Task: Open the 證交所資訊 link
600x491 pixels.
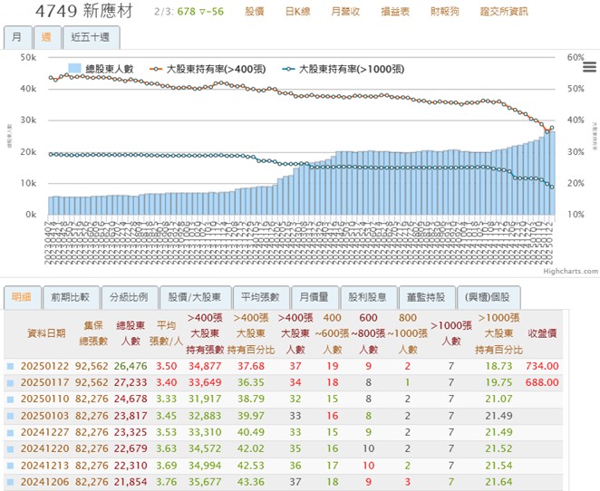Action: tap(504, 12)
